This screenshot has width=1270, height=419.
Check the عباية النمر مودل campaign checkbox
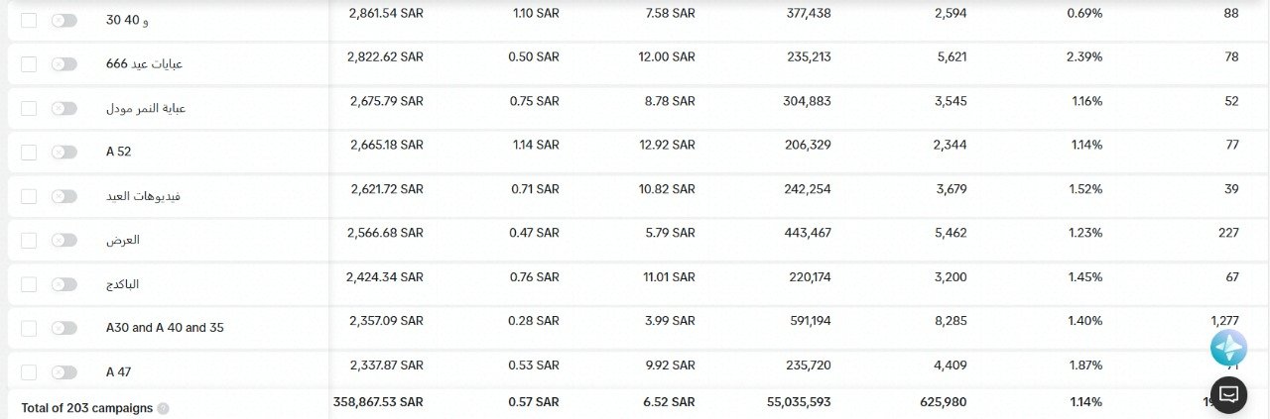coord(29,108)
